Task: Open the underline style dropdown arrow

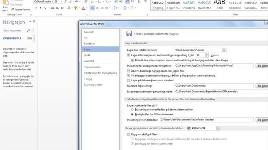Action: 49,8
